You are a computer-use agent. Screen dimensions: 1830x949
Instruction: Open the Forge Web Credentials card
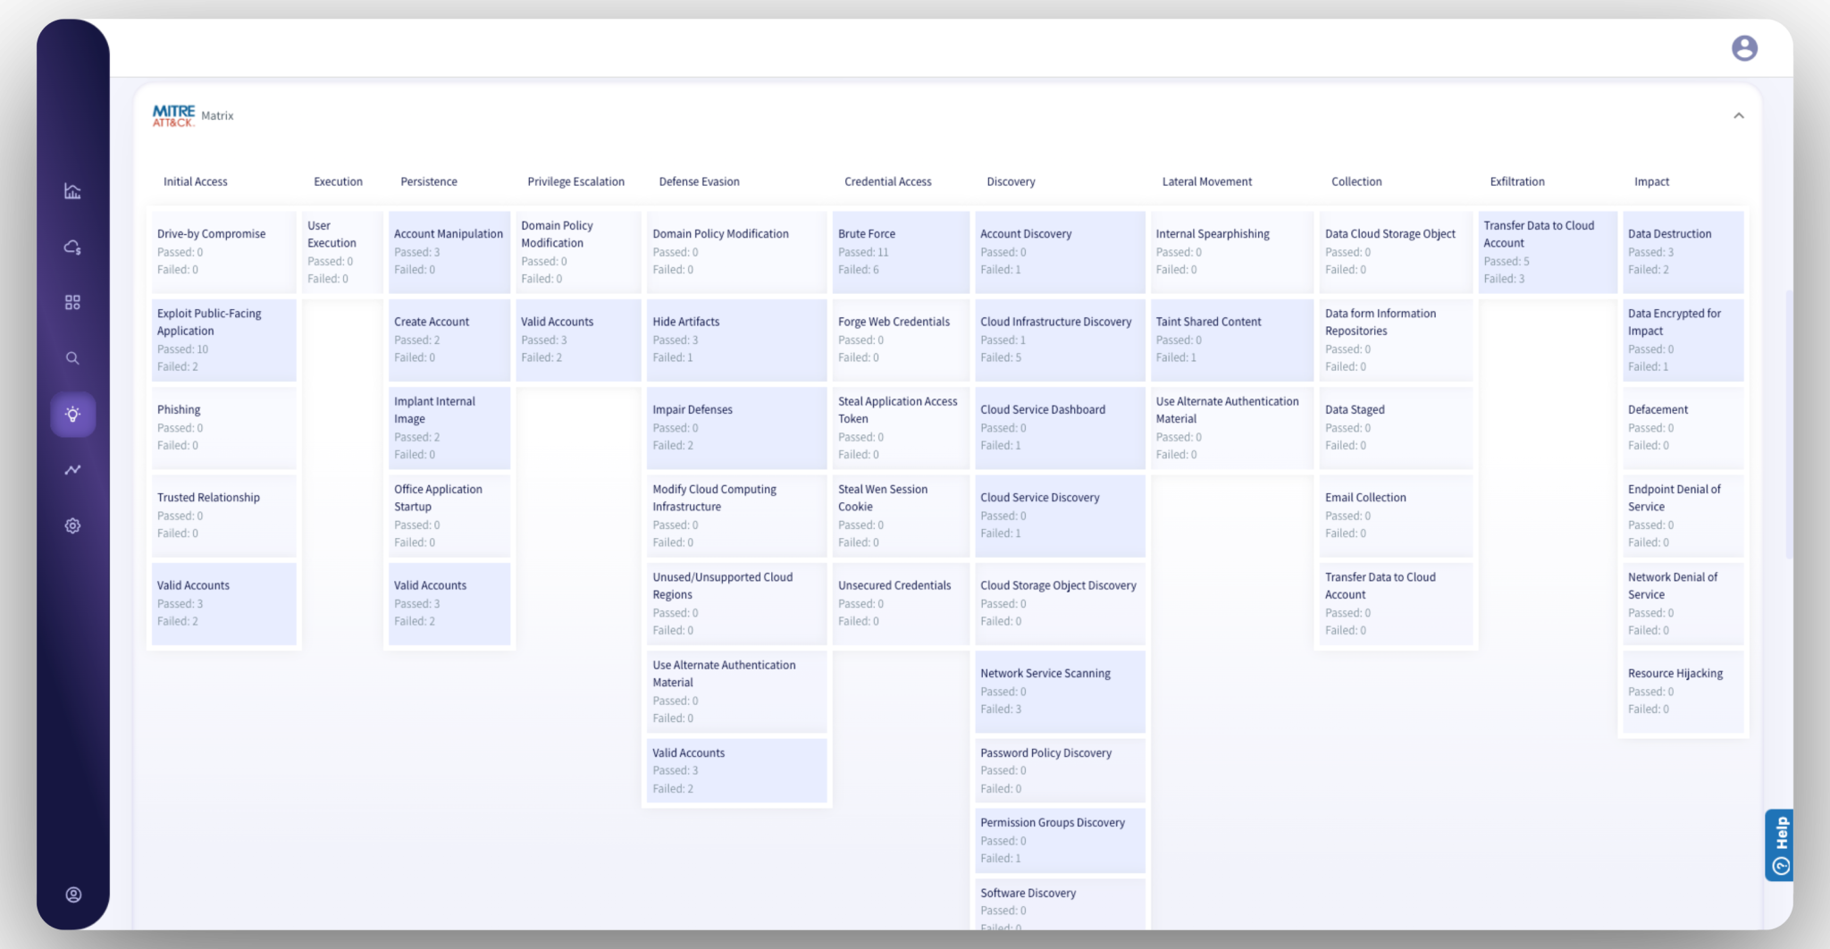[901, 340]
